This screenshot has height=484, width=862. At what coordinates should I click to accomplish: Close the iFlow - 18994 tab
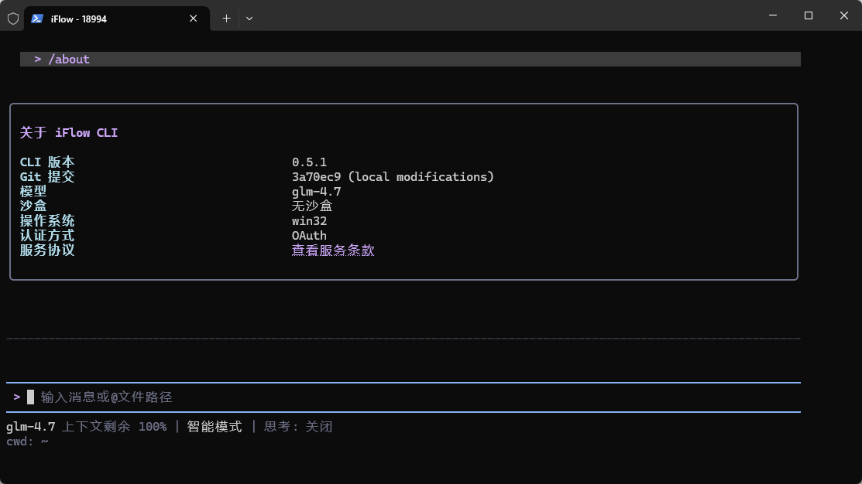pos(194,19)
